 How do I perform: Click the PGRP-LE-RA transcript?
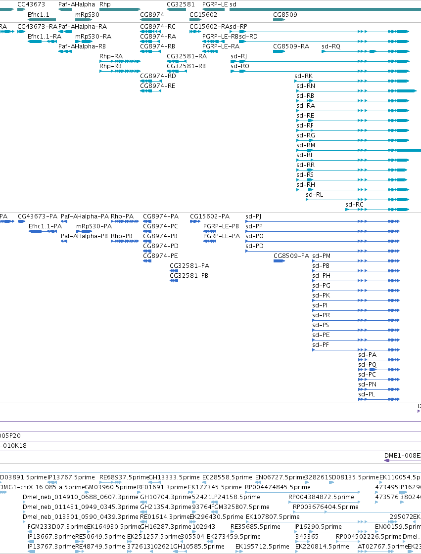pos(210,51)
